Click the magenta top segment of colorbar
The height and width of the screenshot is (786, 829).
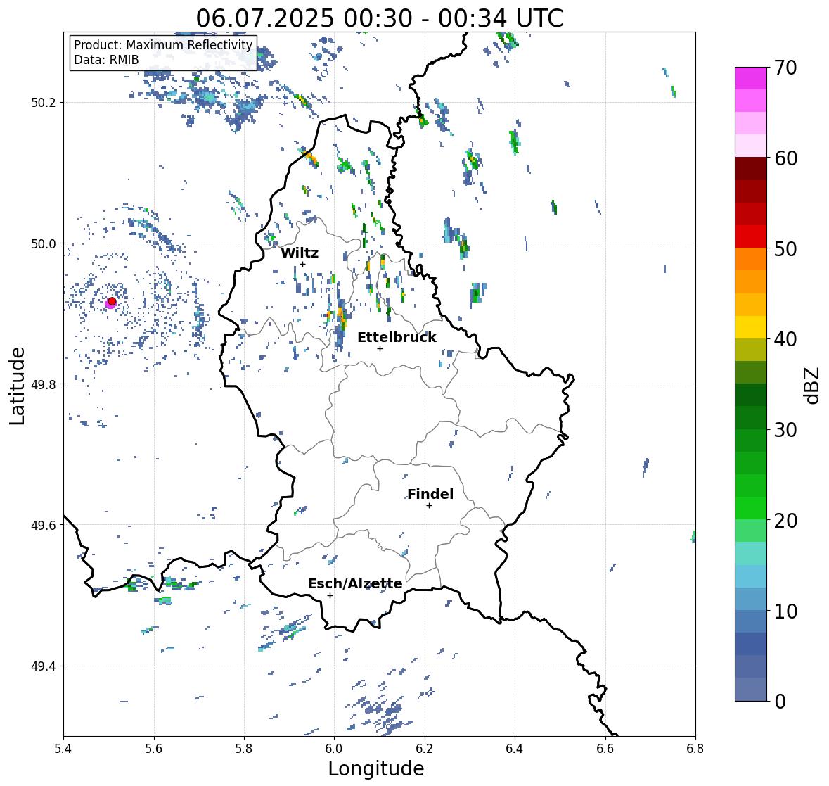pyautogui.click(x=751, y=78)
